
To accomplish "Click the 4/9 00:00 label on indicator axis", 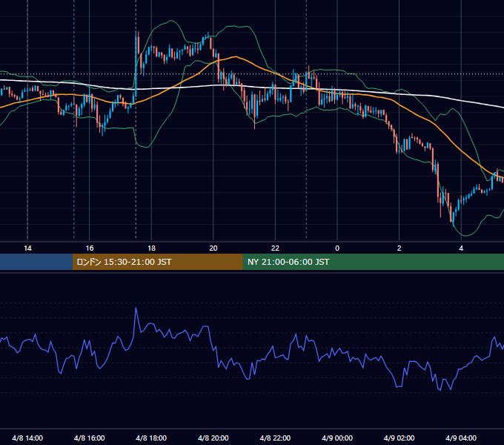I will [x=337, y=438].
